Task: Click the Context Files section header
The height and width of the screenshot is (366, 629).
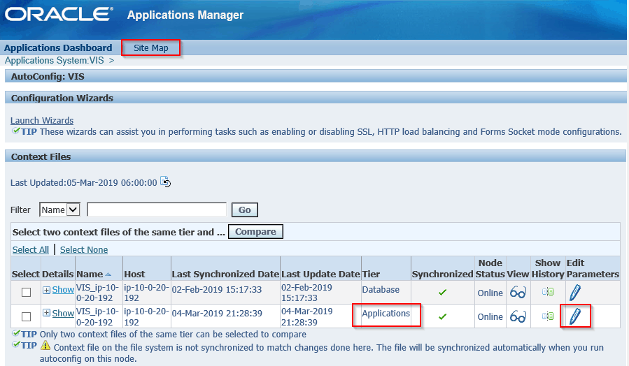Action: (x=316, y=156)
